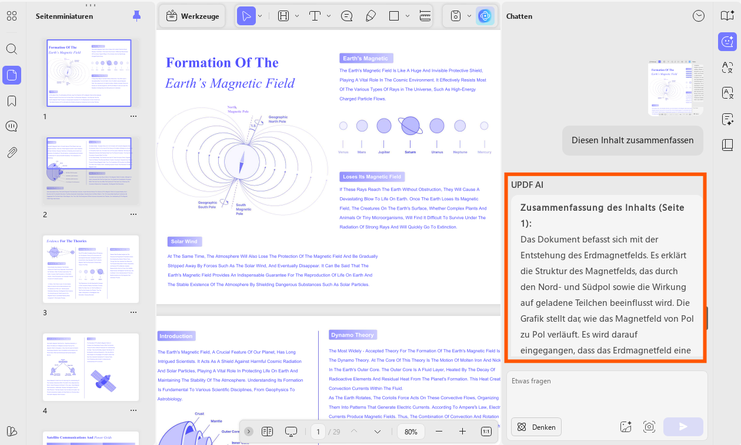Open the 80% zoom level box
The height and width of the screenshot is (445, 741).
(411, 431)
